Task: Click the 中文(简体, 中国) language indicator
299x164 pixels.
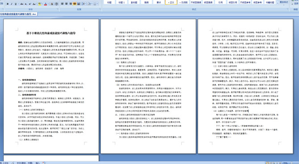Action: 25,163
